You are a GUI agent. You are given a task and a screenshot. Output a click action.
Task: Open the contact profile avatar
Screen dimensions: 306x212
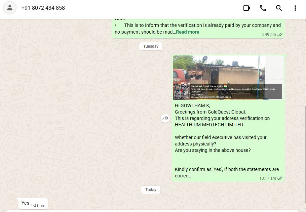click(x=10, y=8)
